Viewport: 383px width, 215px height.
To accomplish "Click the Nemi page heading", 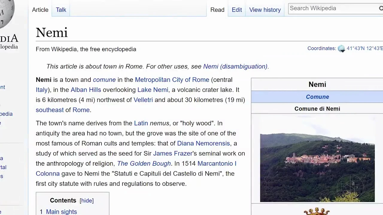I will [x=52, y=32].
